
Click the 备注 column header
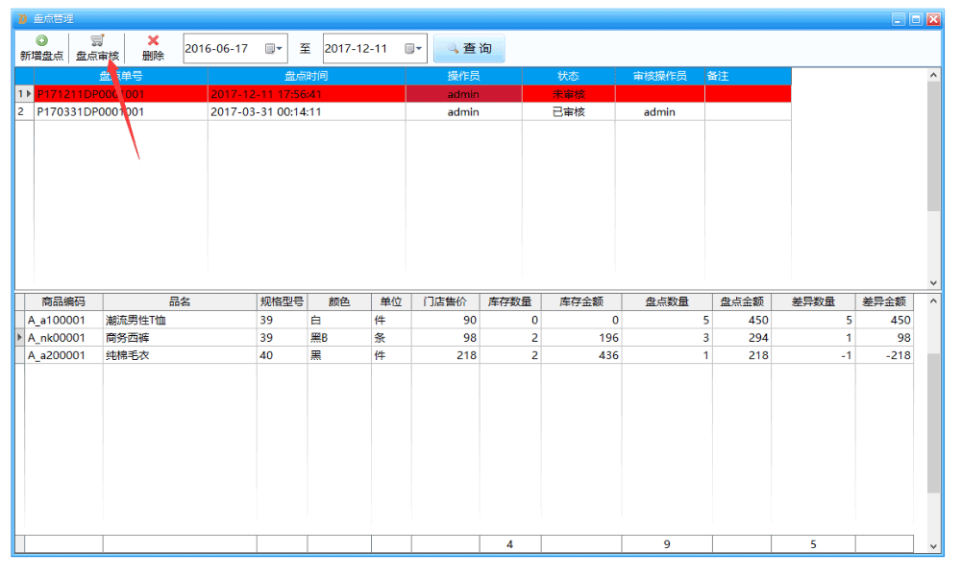tap(748, 76)
